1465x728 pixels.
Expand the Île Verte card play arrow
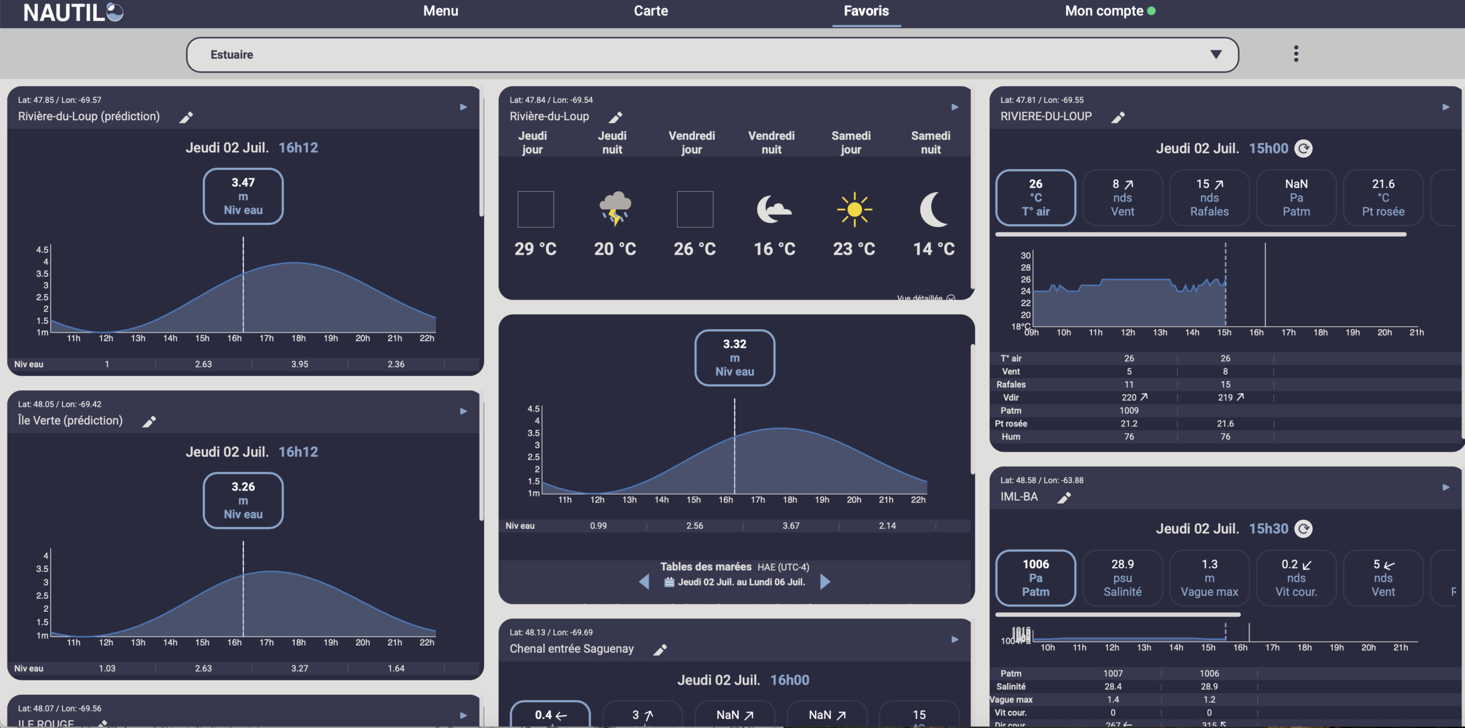click(464, 412)
